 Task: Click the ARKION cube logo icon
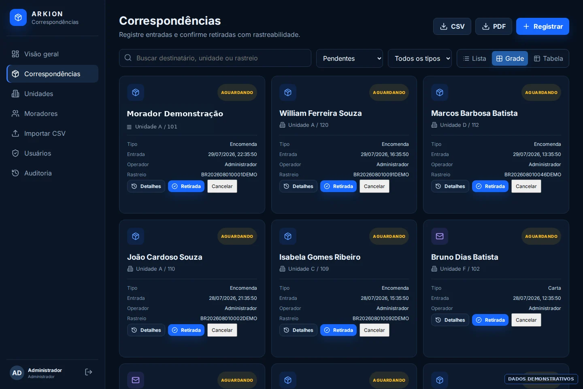[x=18, y=17]
